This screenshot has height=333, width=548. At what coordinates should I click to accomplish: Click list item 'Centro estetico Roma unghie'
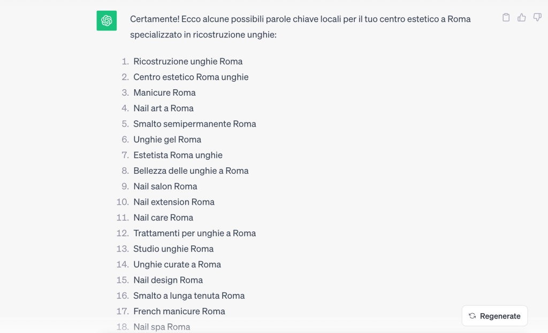[x=191, y=77]
